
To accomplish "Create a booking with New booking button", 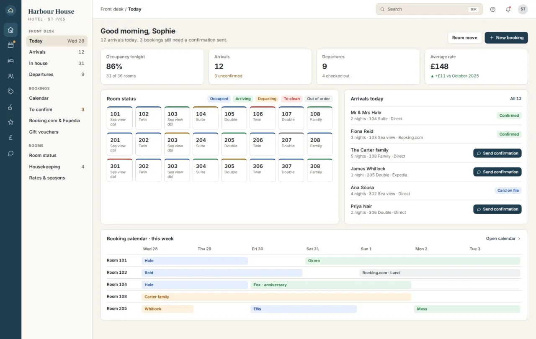I will (506, 38).
